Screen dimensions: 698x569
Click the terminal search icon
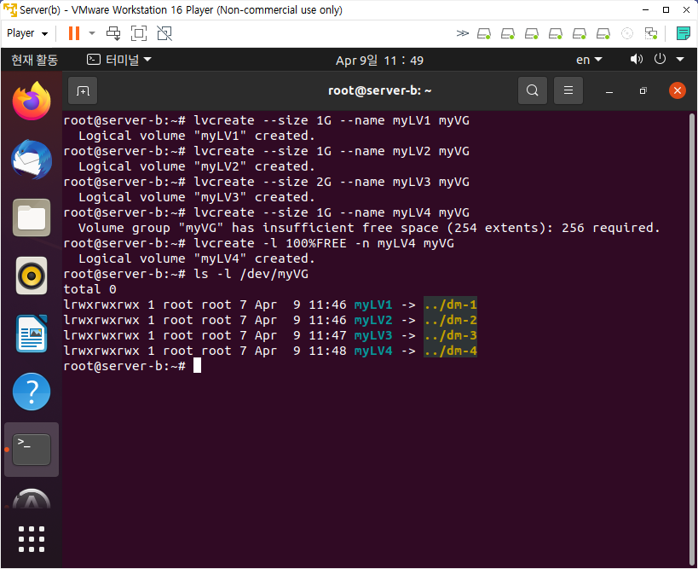coord(533,90)
